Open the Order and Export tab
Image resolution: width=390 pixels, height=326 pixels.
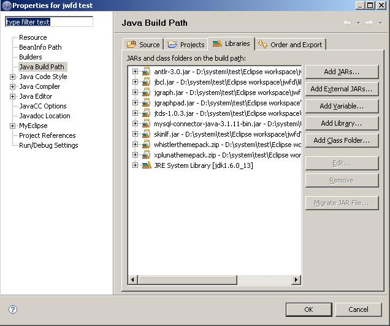pyautogui.click(x=291, y=45)
